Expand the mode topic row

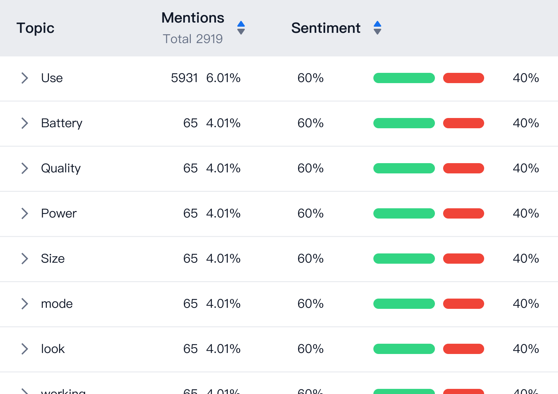24,304
